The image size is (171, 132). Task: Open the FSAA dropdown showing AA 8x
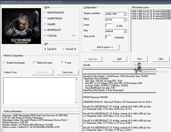125,20
